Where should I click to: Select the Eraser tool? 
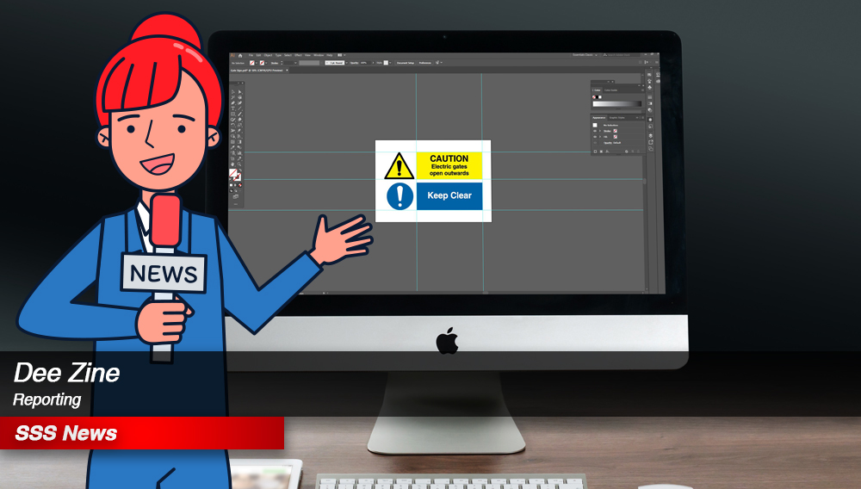(239, 120)
